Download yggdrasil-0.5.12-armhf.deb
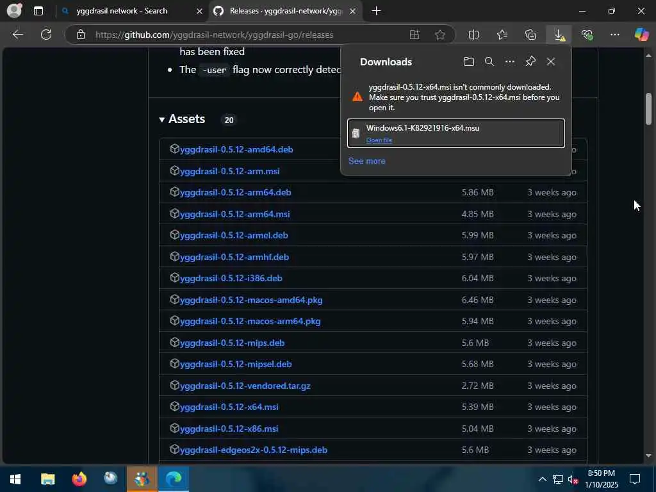Screen dimensions: 656x492 (x=234, y=257)
